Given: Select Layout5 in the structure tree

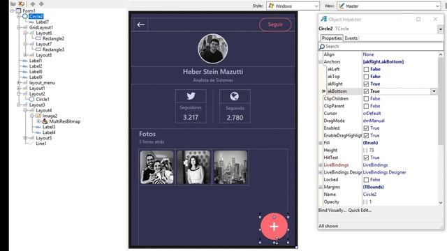Looking at the screenshot, I should tap(44, 138).
